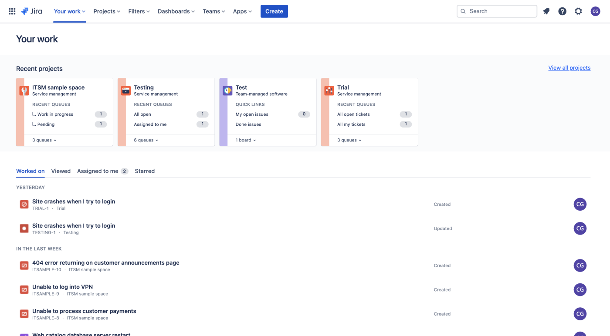Viewport: 610px width, 336px height.
Task: Click the '2' badge on Assigned to me
Action: tap(124, 171)
